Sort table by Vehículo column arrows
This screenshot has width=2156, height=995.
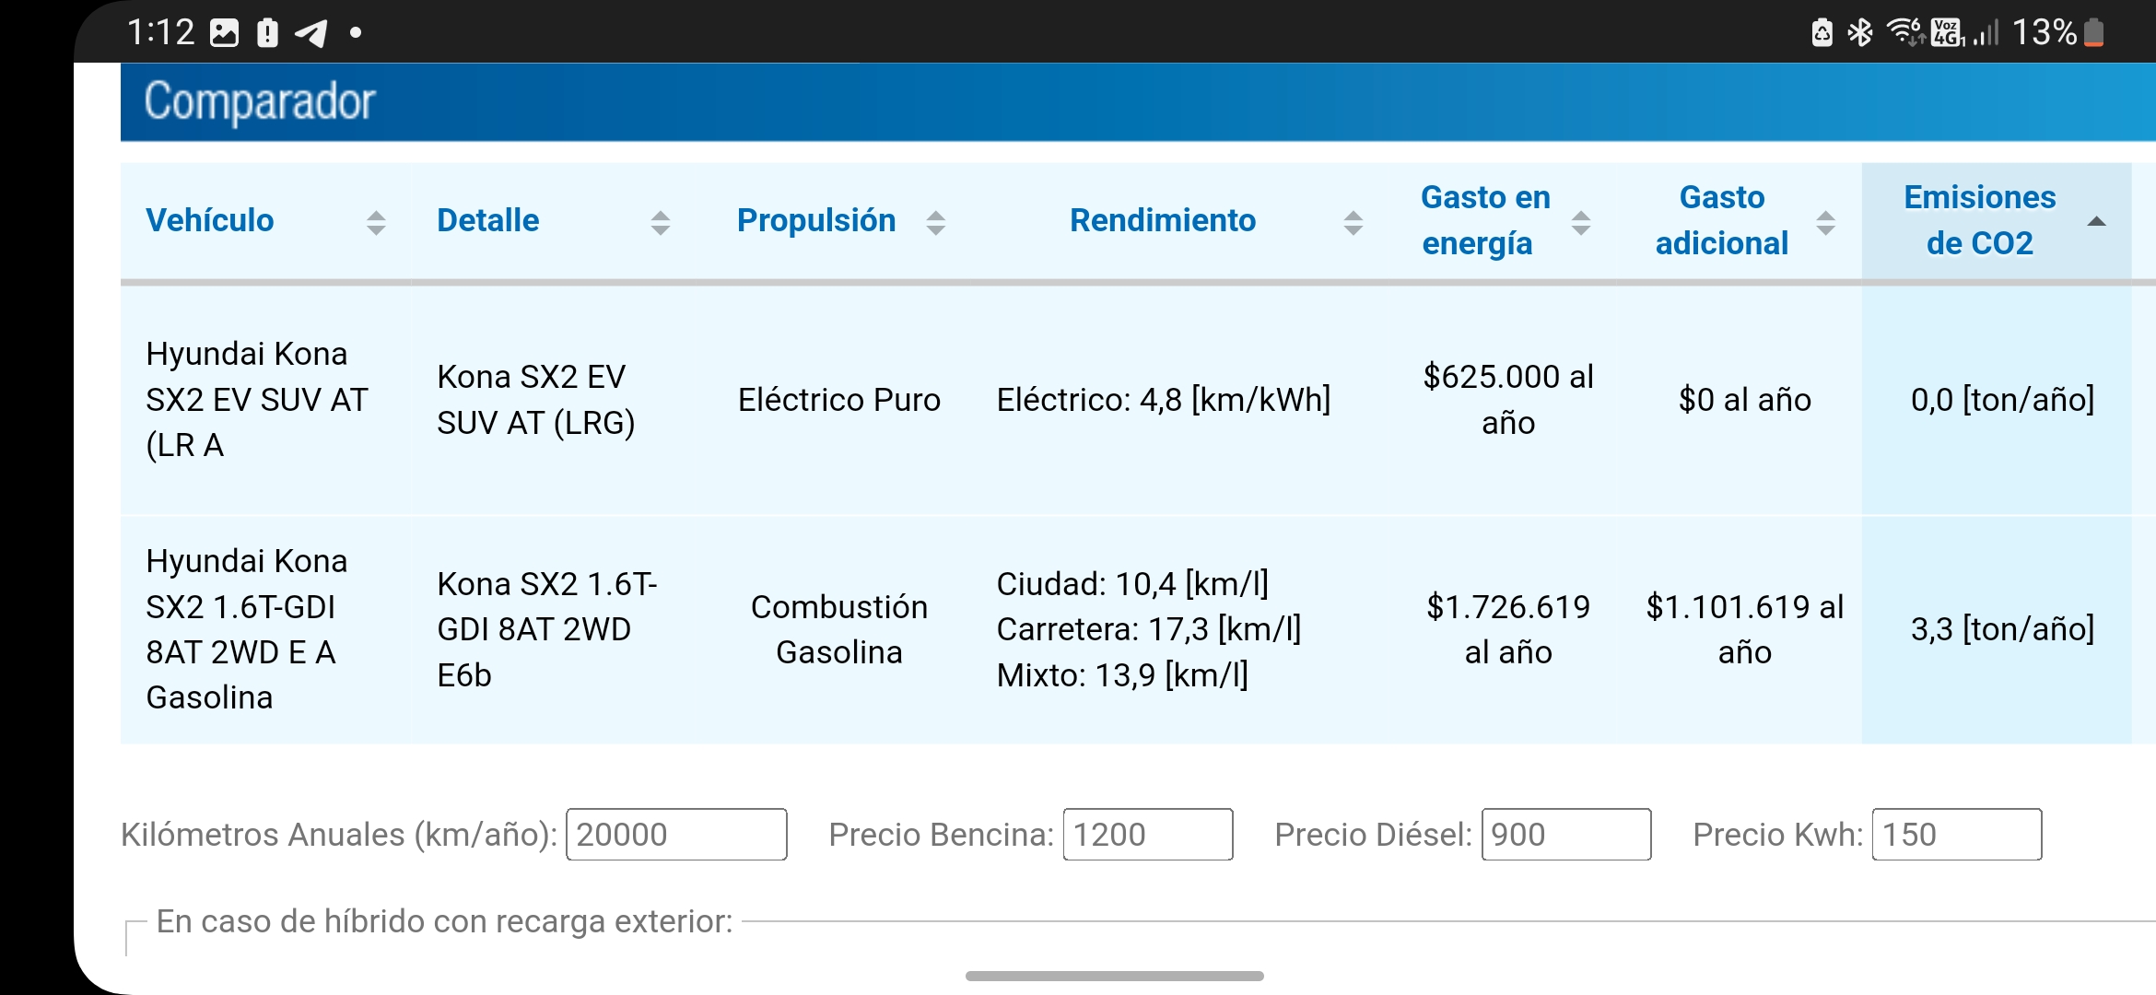pyautogui.click(x=376, y=222)
